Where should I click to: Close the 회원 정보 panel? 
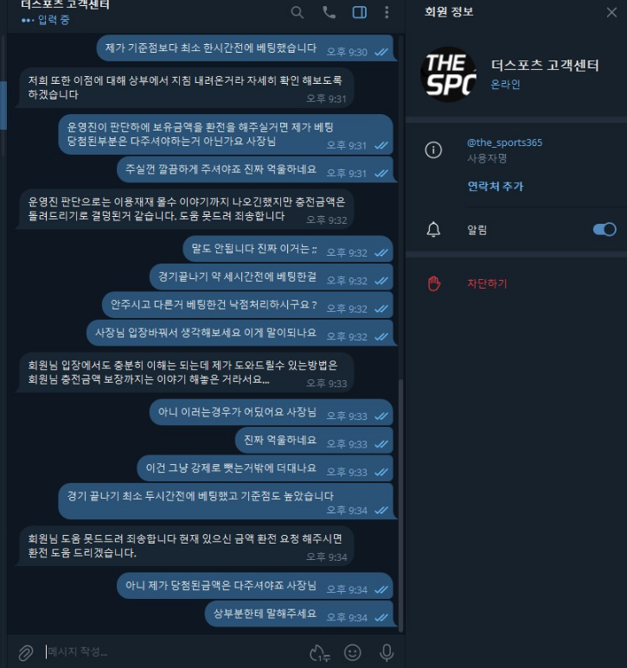[x=611, y=12]
